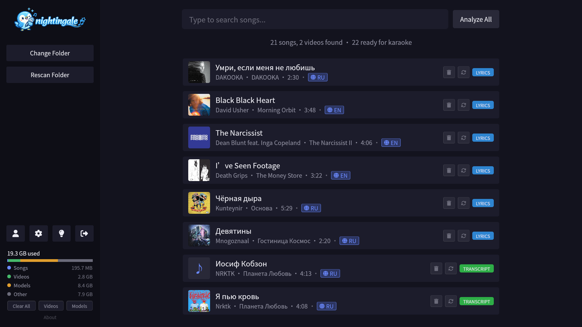Delete "Я пью кровь" via trash icon
This screenshot has width=582, height=327.
click(x=436, y=301)
